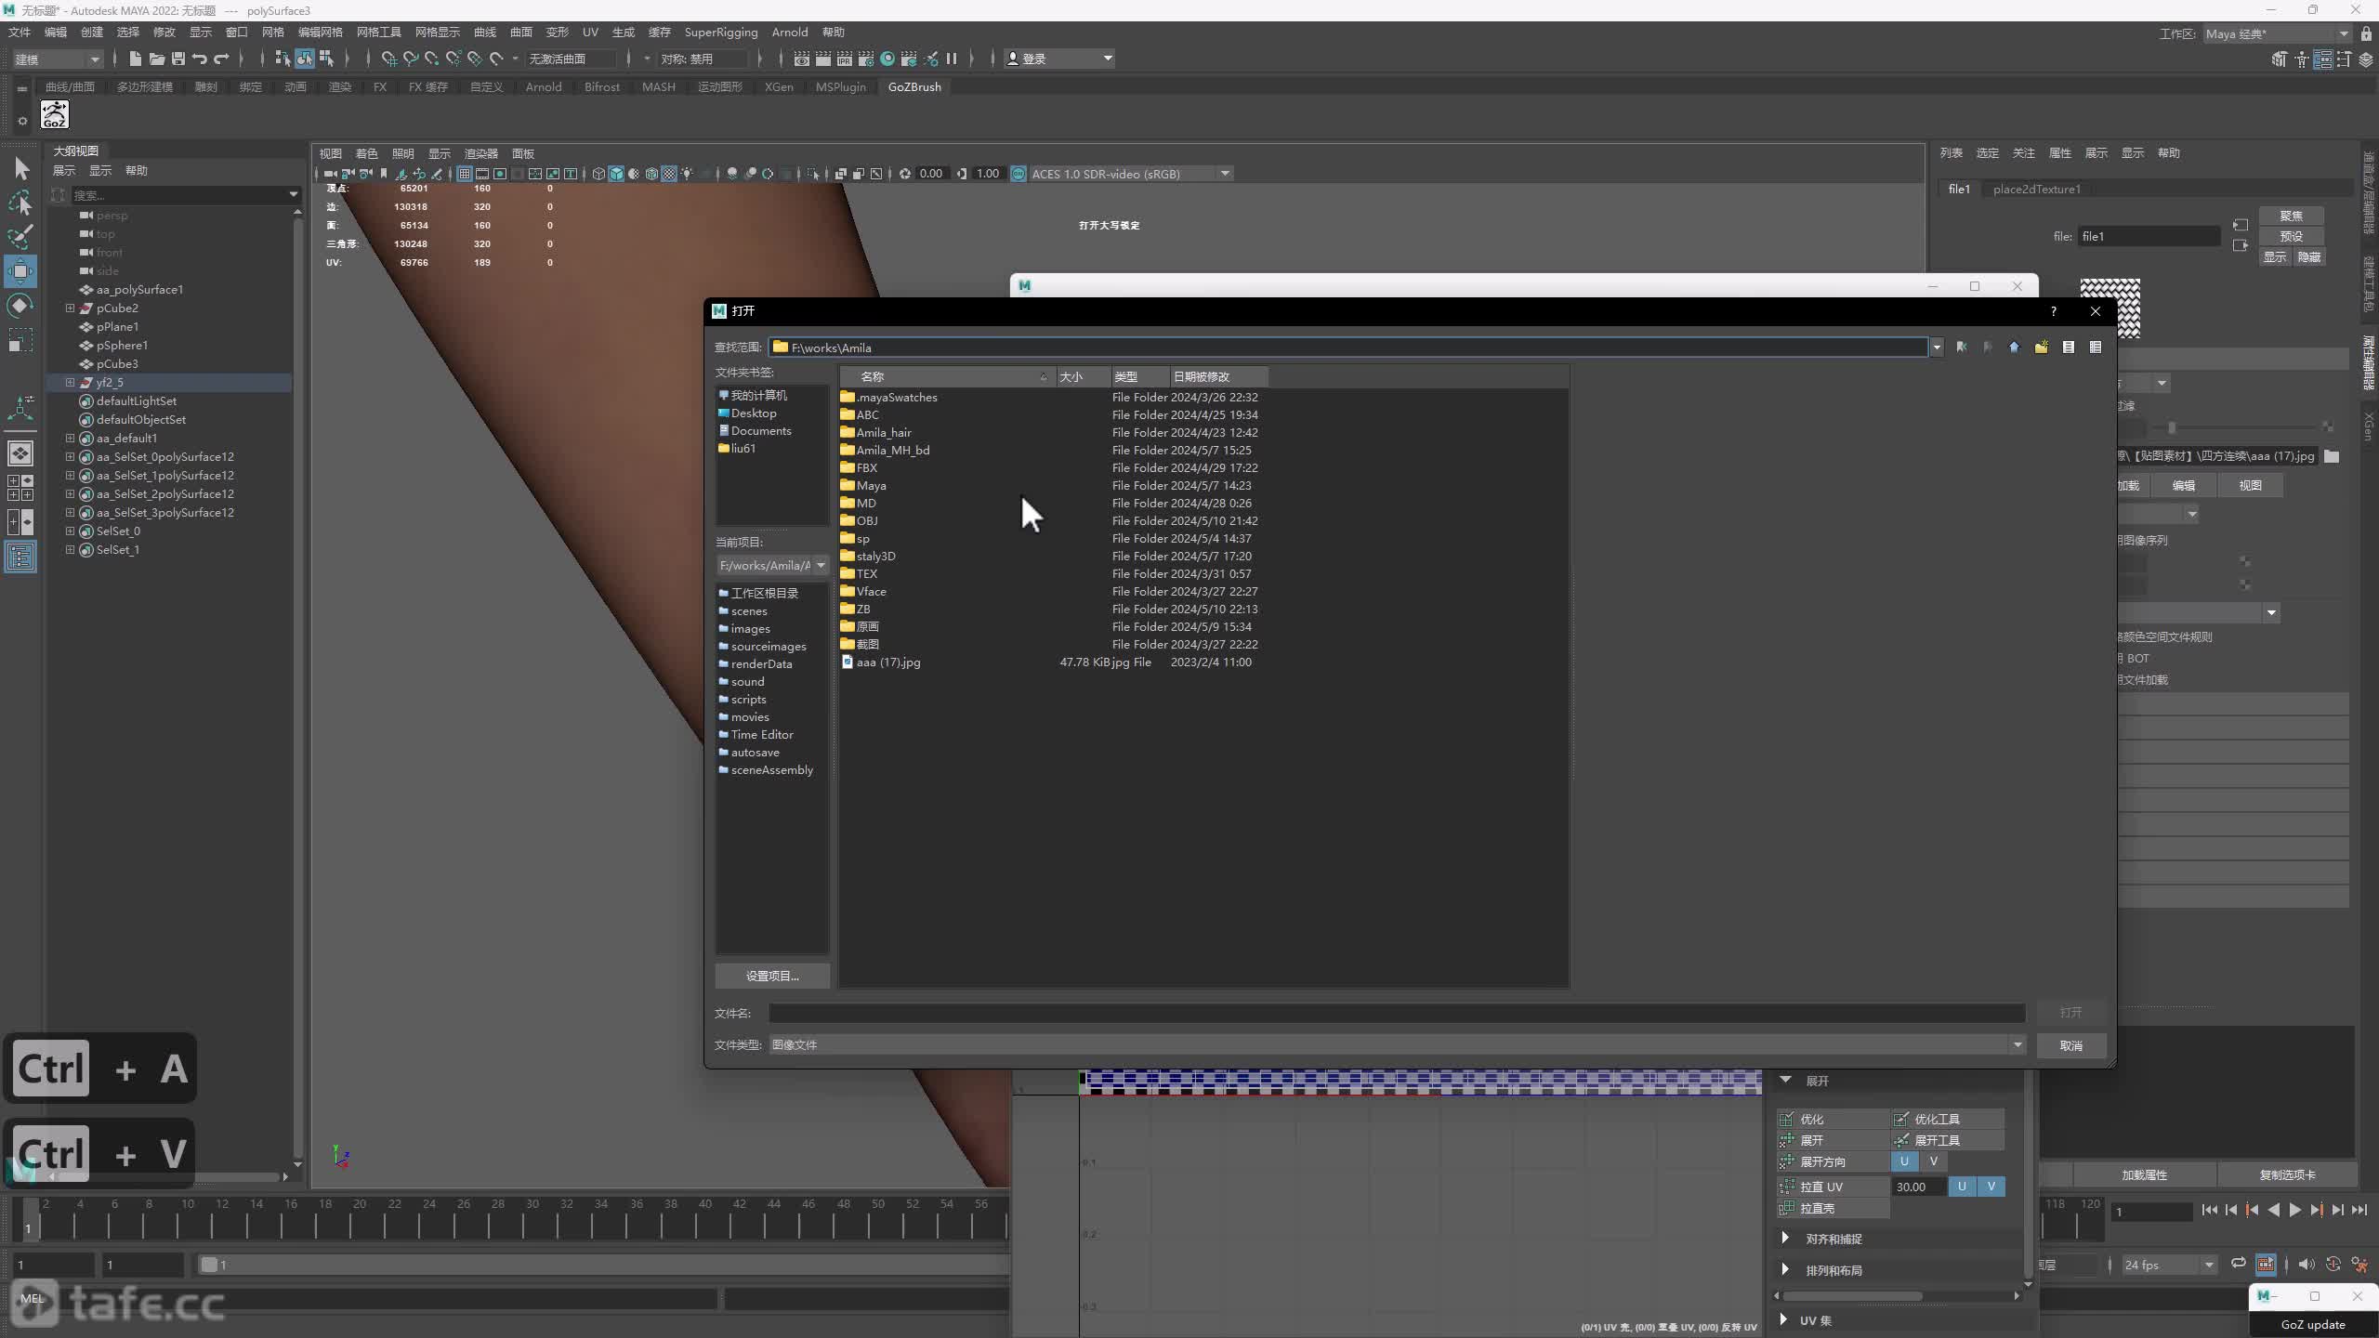Create new folder in Open dialog

[2041, 348]
